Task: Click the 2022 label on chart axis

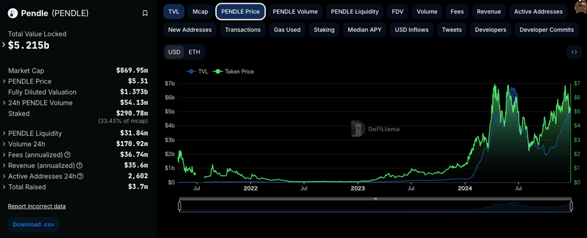Action: pos(251,188)
